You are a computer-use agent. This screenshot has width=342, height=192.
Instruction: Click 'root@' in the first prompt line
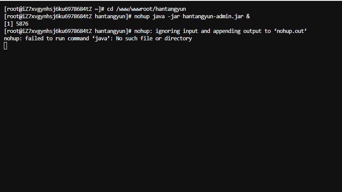pyautogui.click(x=15, y=9)
